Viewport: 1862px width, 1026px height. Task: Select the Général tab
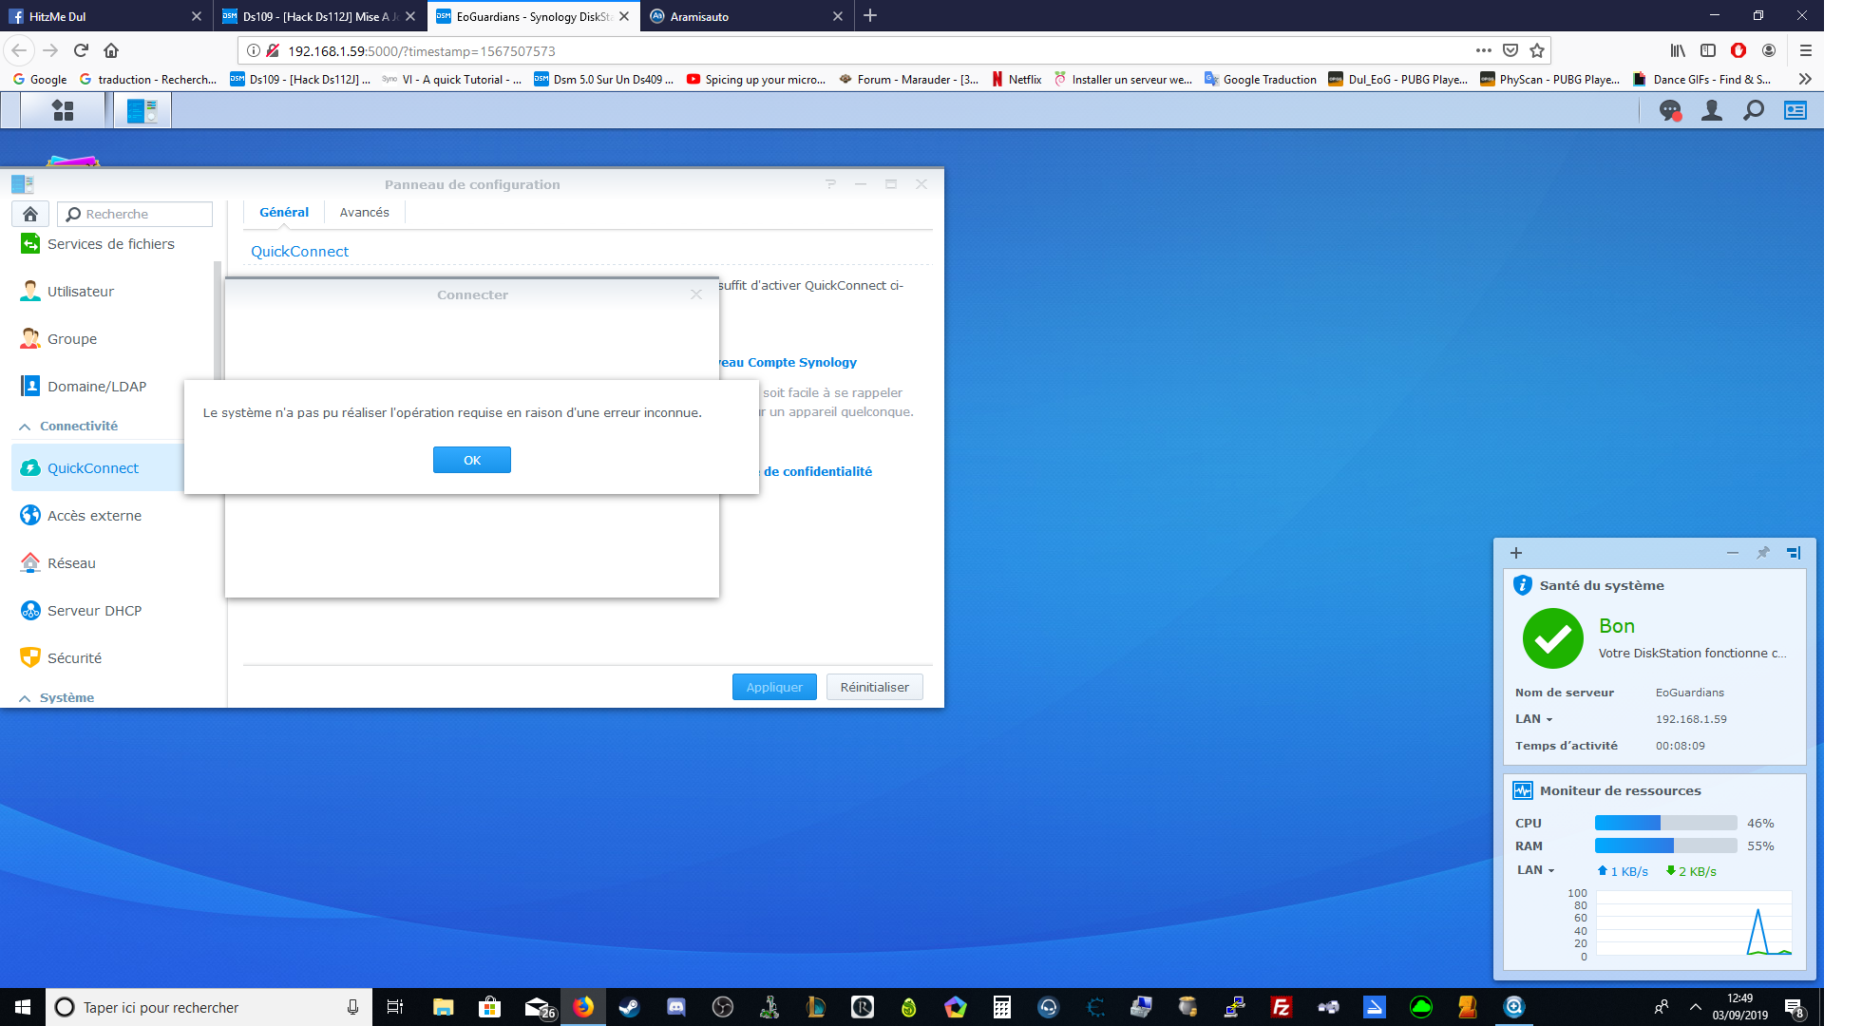click(283, 213)
